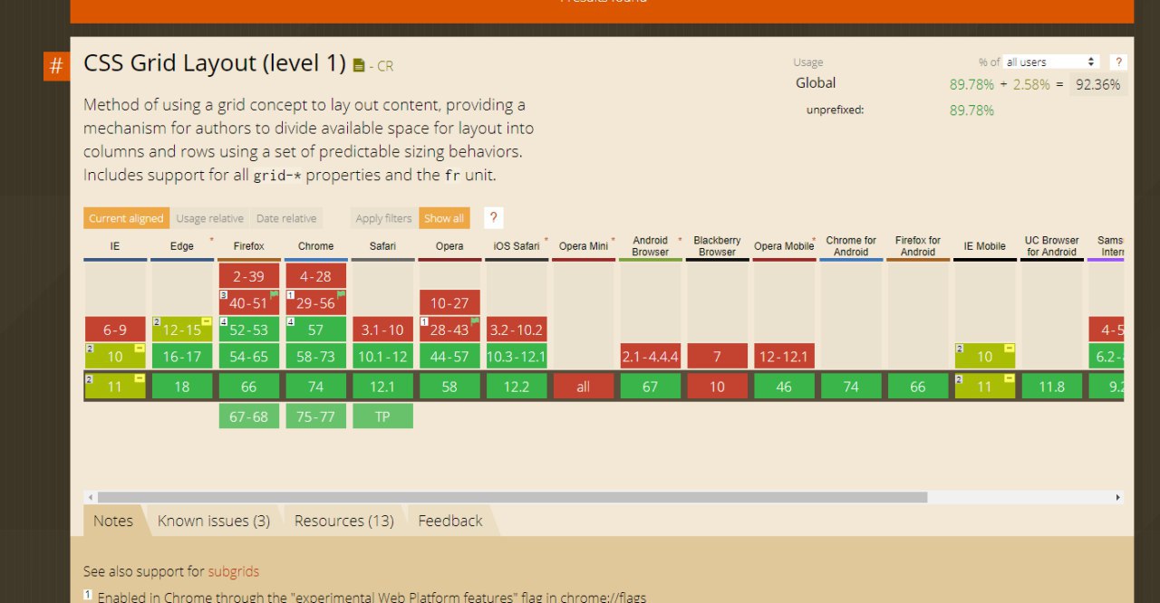Click the question mark next to Show all
Image resolution: width=1160 pixels, height=603 pixels.
point(493,218)
